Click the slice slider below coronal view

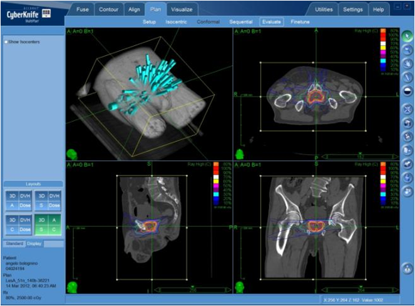click(358, 290)
